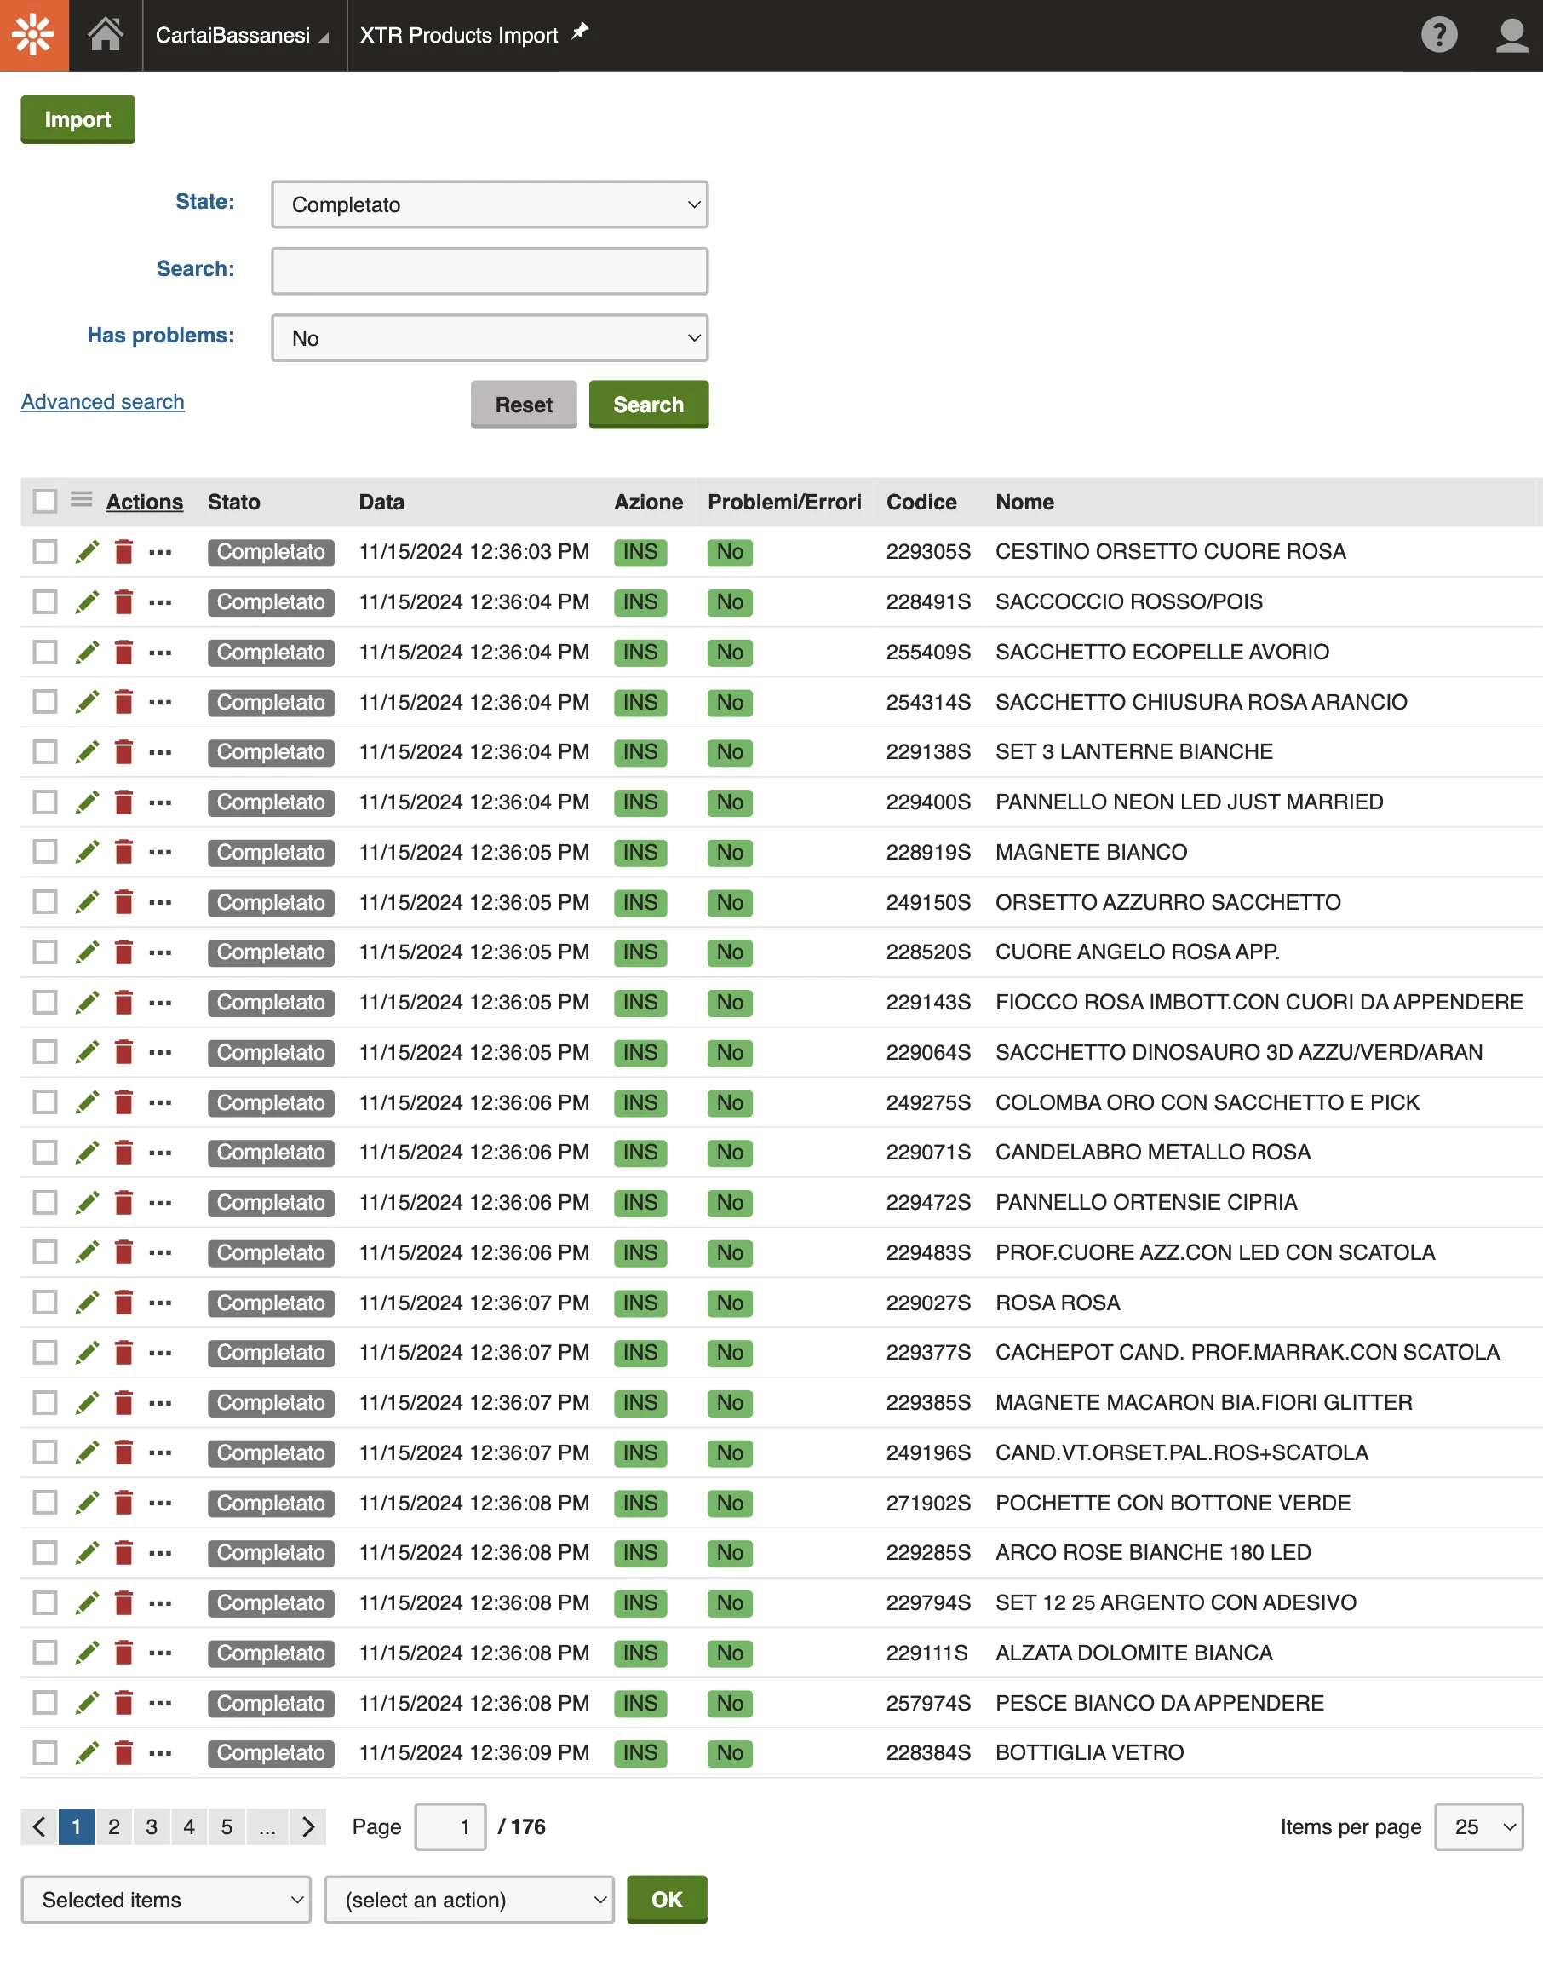Pin the XTR Products Import application
1543x1961 pixels.
[580, 32]
